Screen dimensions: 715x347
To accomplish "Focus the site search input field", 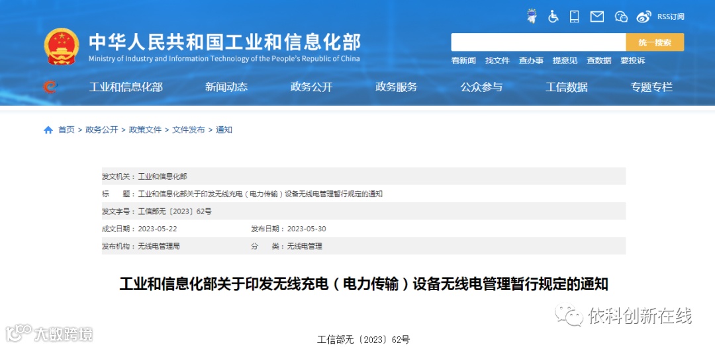I will tap(538, 42).
